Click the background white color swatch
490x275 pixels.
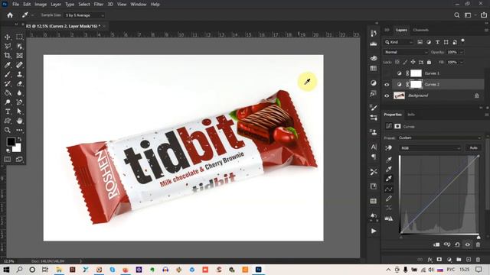click(17, 148)
